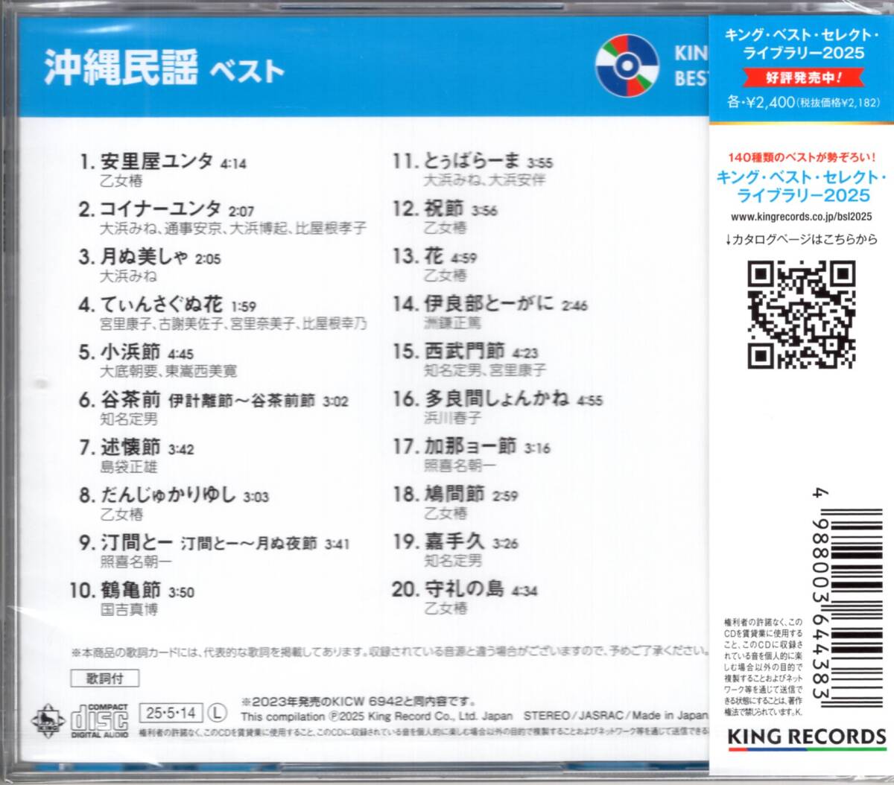Select track 19 嘉手久
Viewport: 894px width, 785px height.
(x=455, y=541)
